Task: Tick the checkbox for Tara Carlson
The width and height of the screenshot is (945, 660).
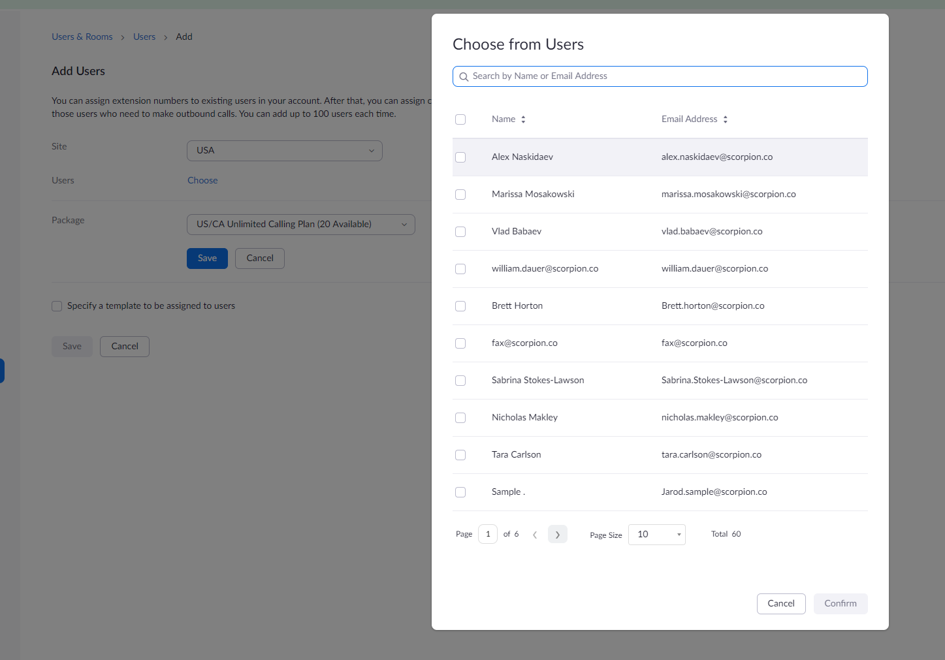Action: click(460, 455)
